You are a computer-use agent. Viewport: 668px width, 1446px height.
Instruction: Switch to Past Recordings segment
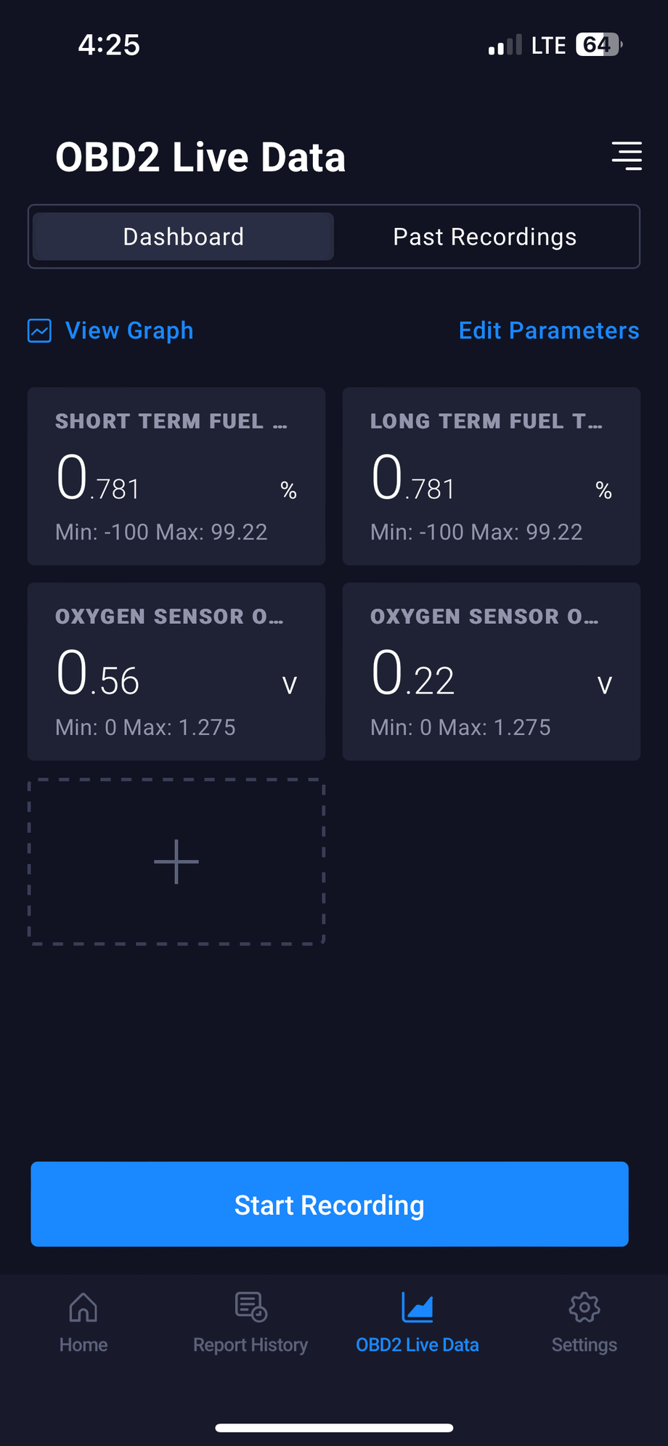coord(484,237)
